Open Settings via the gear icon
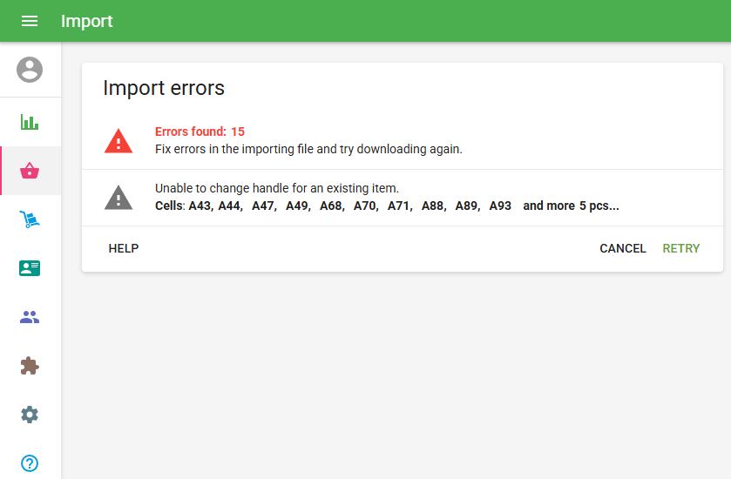The height and width of the screenshot is (479, 731). [x=30, y=415]
